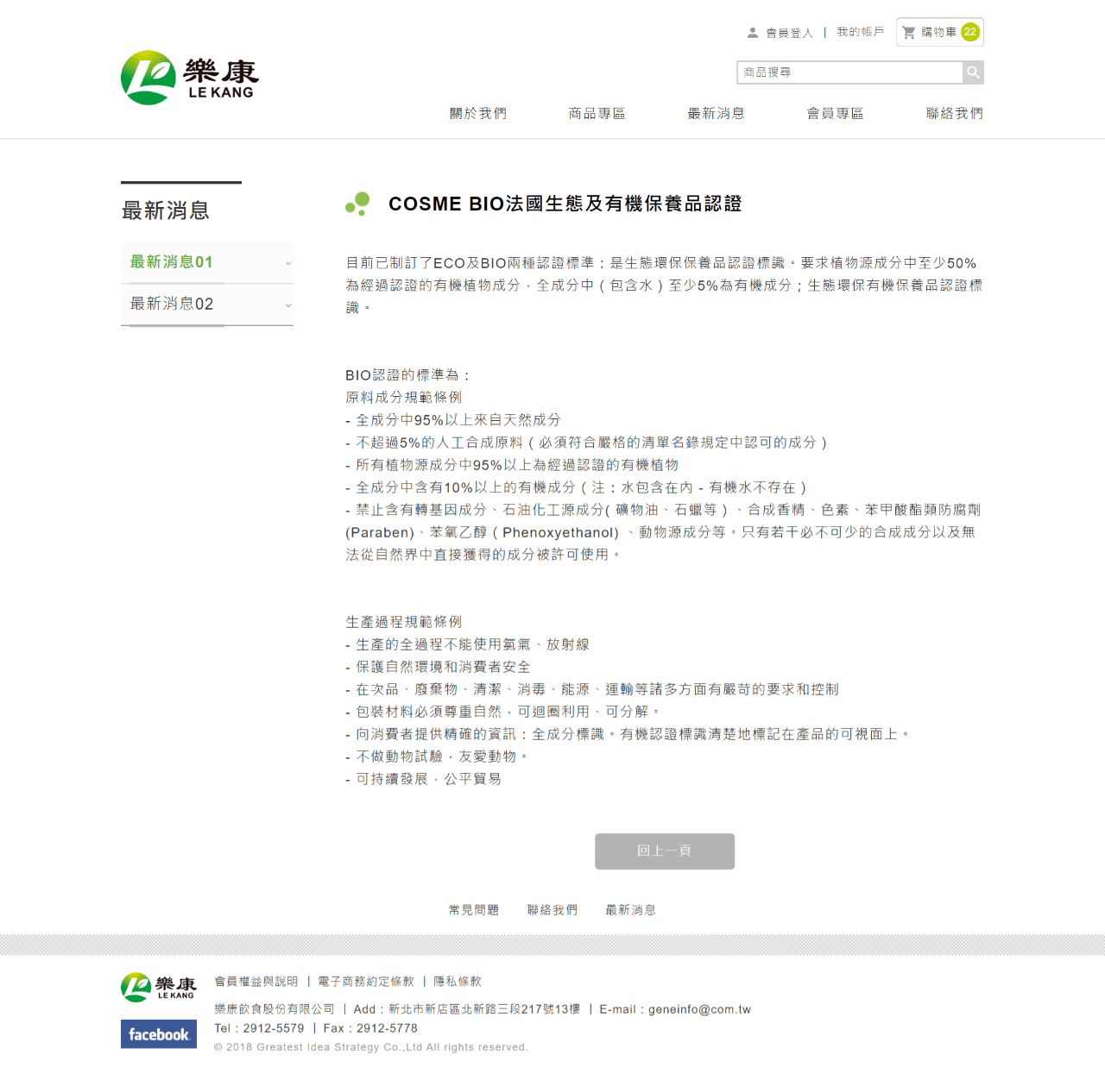Viewport: 1105px width, 1074px height.
Task: Open 電子商務約定條款 link
Action: tap(366, 982)
